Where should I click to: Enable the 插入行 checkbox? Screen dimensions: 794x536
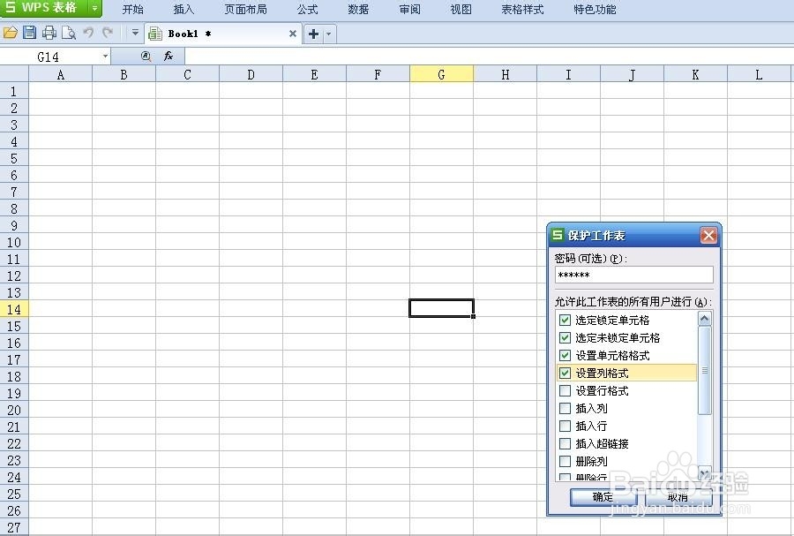click(566, 426)
